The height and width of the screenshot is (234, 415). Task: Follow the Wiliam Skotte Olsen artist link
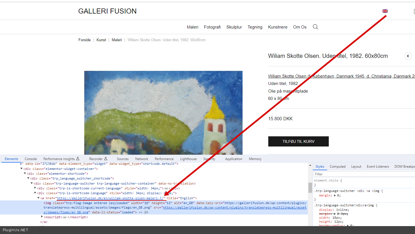click(x=287, y=76)
